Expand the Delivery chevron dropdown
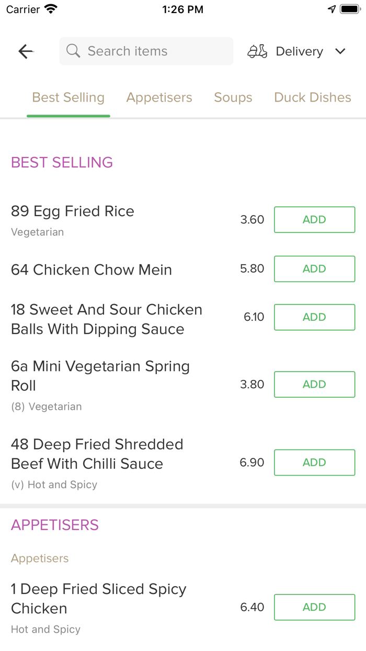Screen dimensions: 366x651 pyautogui.click(x=340, y=51)
